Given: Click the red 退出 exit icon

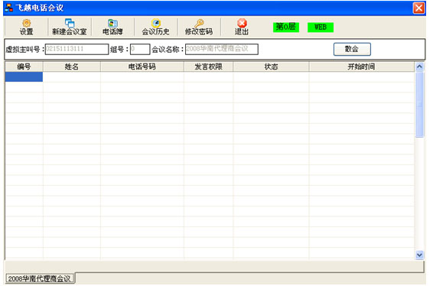Looking at the screenshot, I should click(242, 28).
